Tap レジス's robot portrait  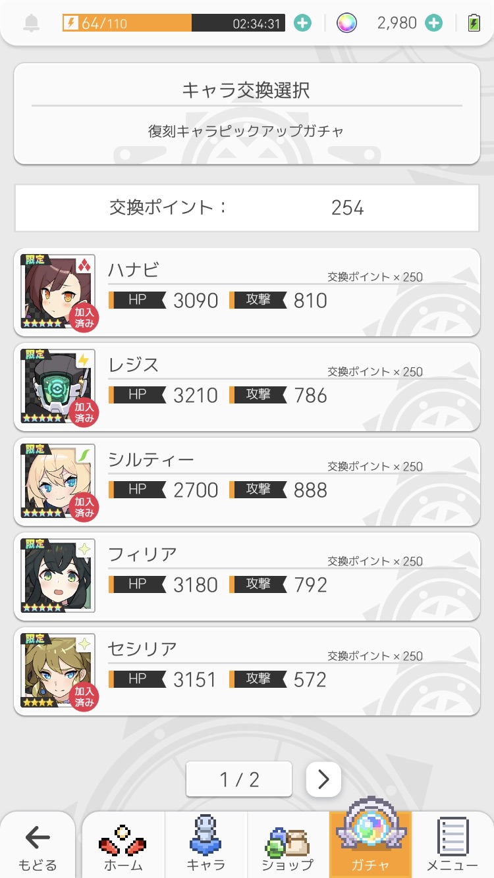59,386
